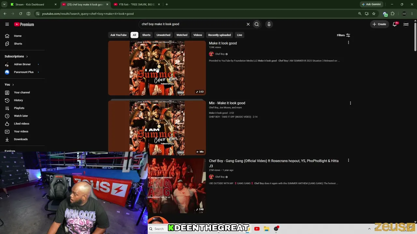The width and height of the screenshot is (417, 234).
Task: Click the browser address bar URL
Action: [88, 14]
